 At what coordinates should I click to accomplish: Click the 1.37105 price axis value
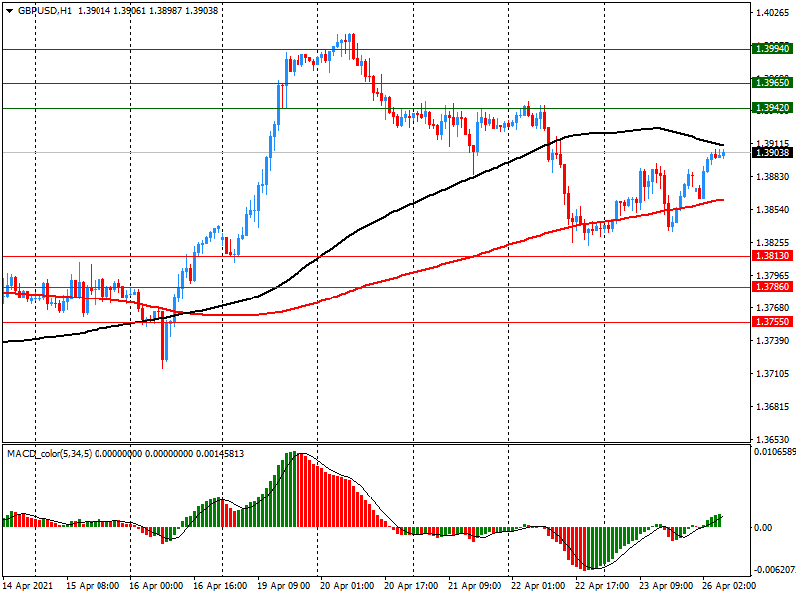[x=773, y=374]
